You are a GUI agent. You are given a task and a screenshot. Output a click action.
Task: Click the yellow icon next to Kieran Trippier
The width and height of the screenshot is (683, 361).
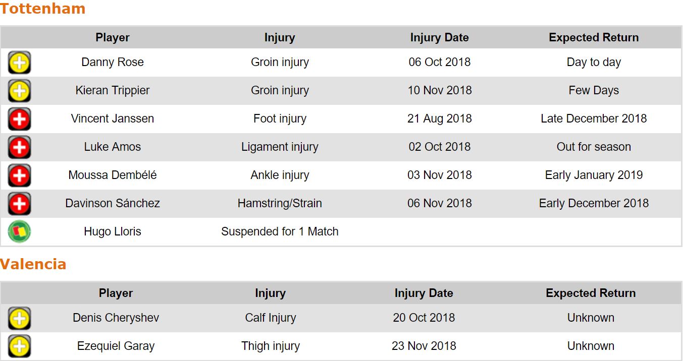[x=20, y=91]
